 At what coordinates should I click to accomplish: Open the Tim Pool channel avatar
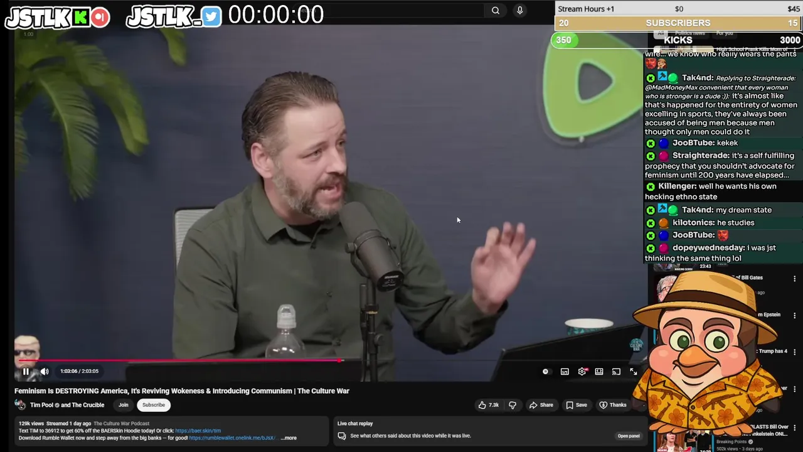20,405
